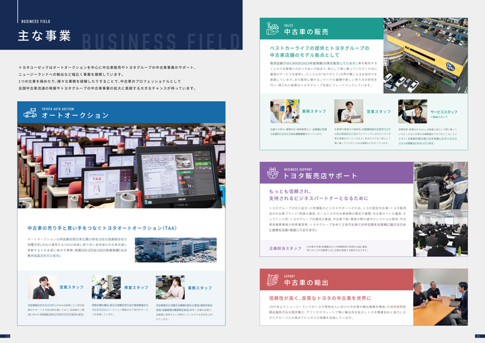Open the seminar room meeting photo
The height and width of the screenshot is (343, 485).
[441, 233]
